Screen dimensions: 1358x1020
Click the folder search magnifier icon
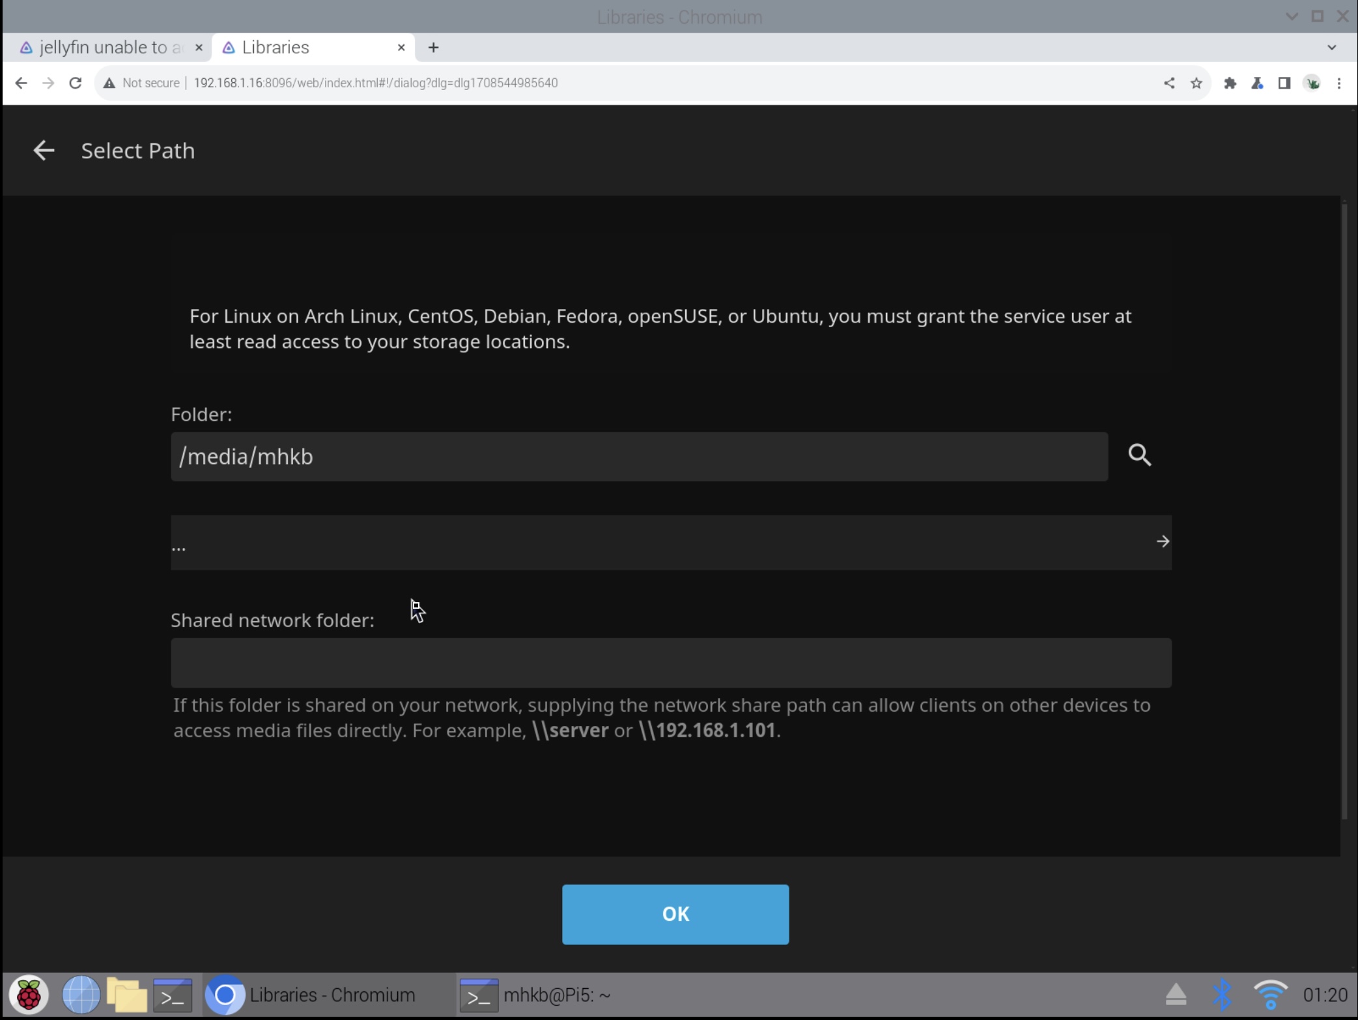click(1139, 455)
